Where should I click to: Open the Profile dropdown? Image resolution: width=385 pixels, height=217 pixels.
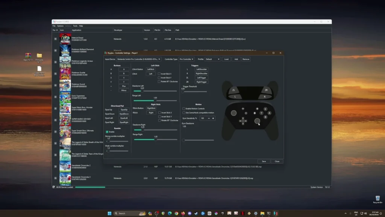click(x=212, y=59)
